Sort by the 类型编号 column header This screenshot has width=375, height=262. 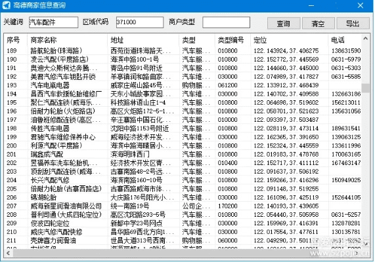point(232,40)
